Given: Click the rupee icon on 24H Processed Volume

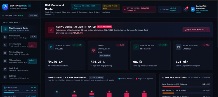Looking at the screenshot, I should (x=51, y=47).
